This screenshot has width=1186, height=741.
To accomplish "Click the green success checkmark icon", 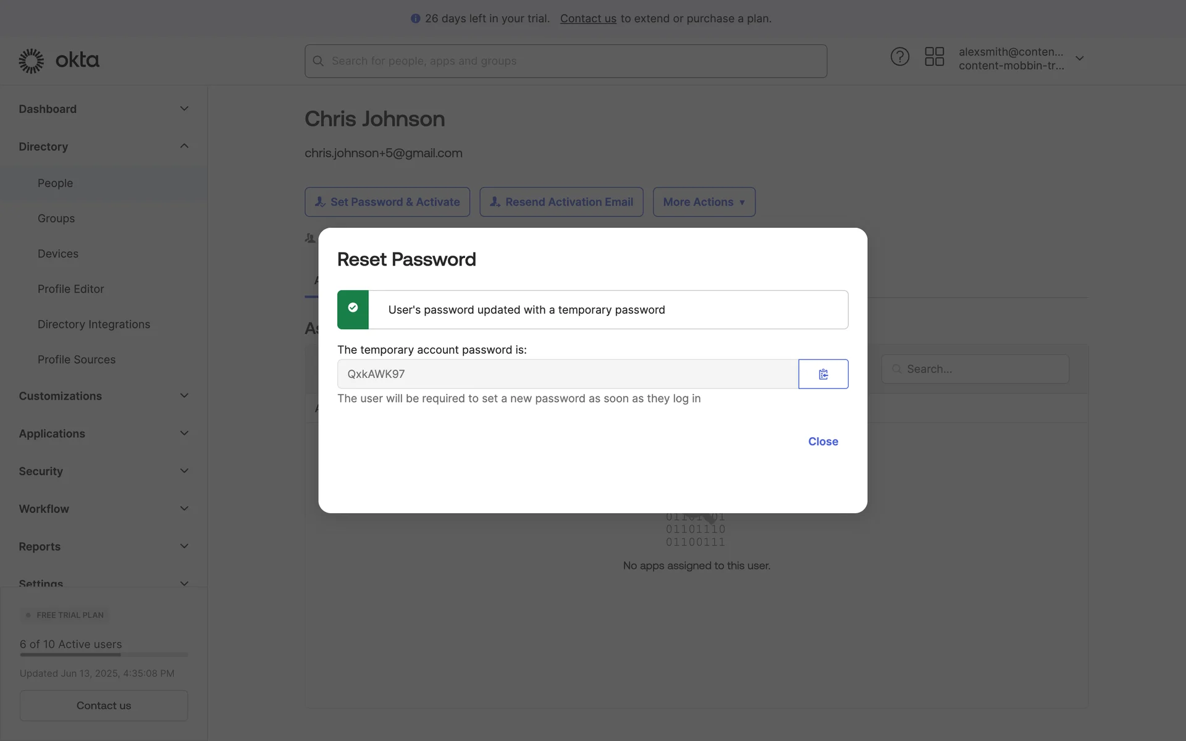I will tap(353, 308).
